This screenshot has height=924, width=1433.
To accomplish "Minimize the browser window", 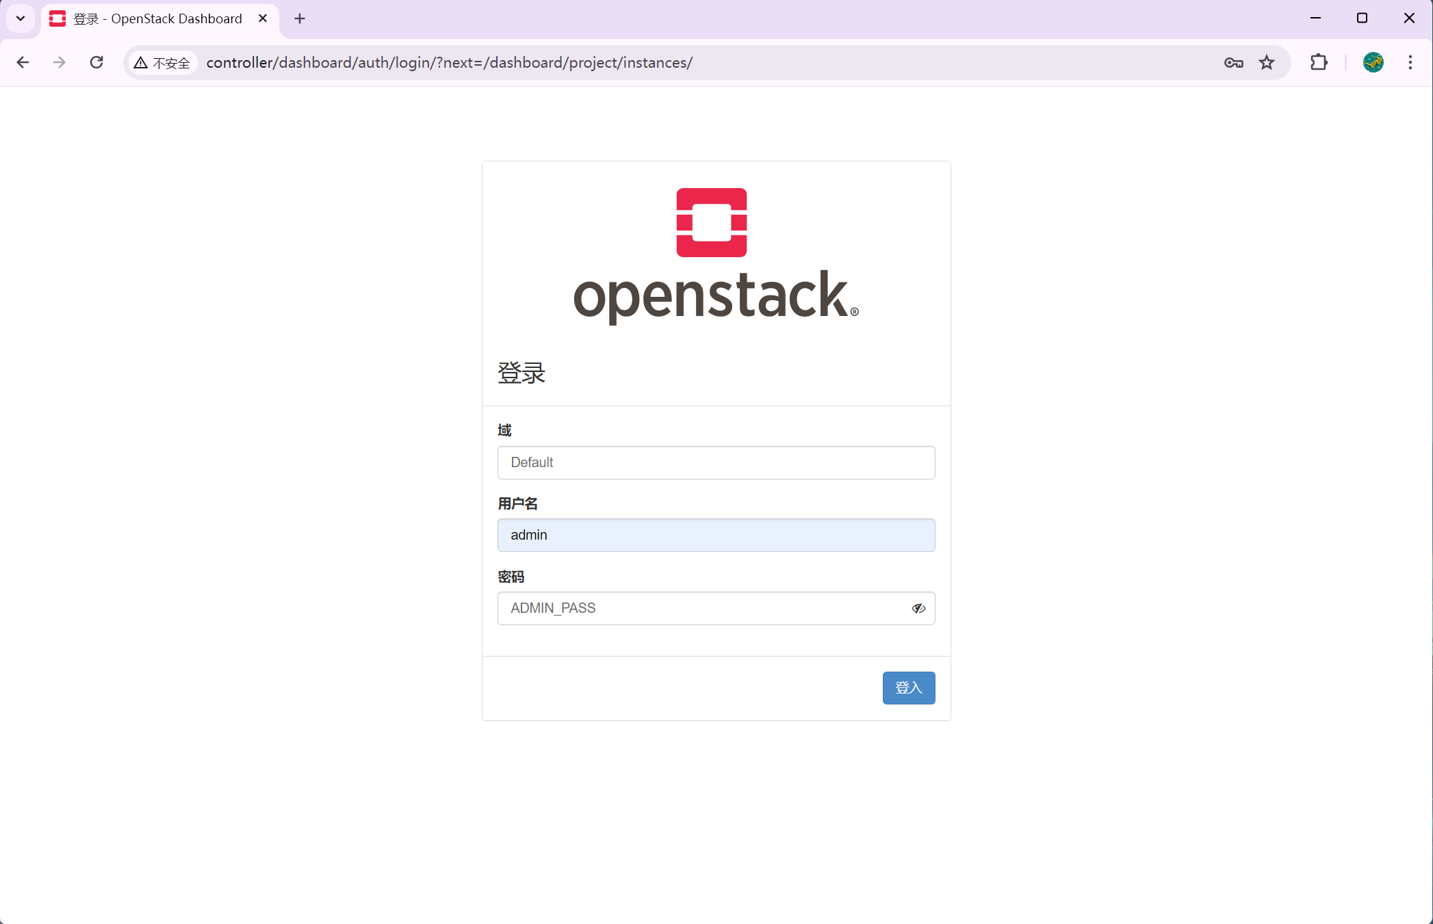I will (x=1315, y=18).
